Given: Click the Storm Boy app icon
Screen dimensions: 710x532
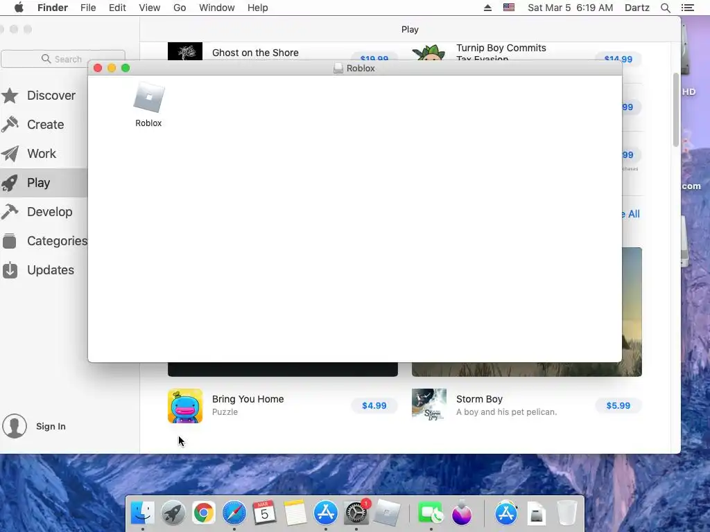Looking at the screenshot, I should coord(428,405).
